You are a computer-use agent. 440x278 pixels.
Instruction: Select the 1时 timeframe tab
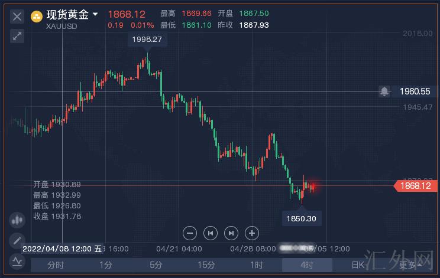[256, 265]
